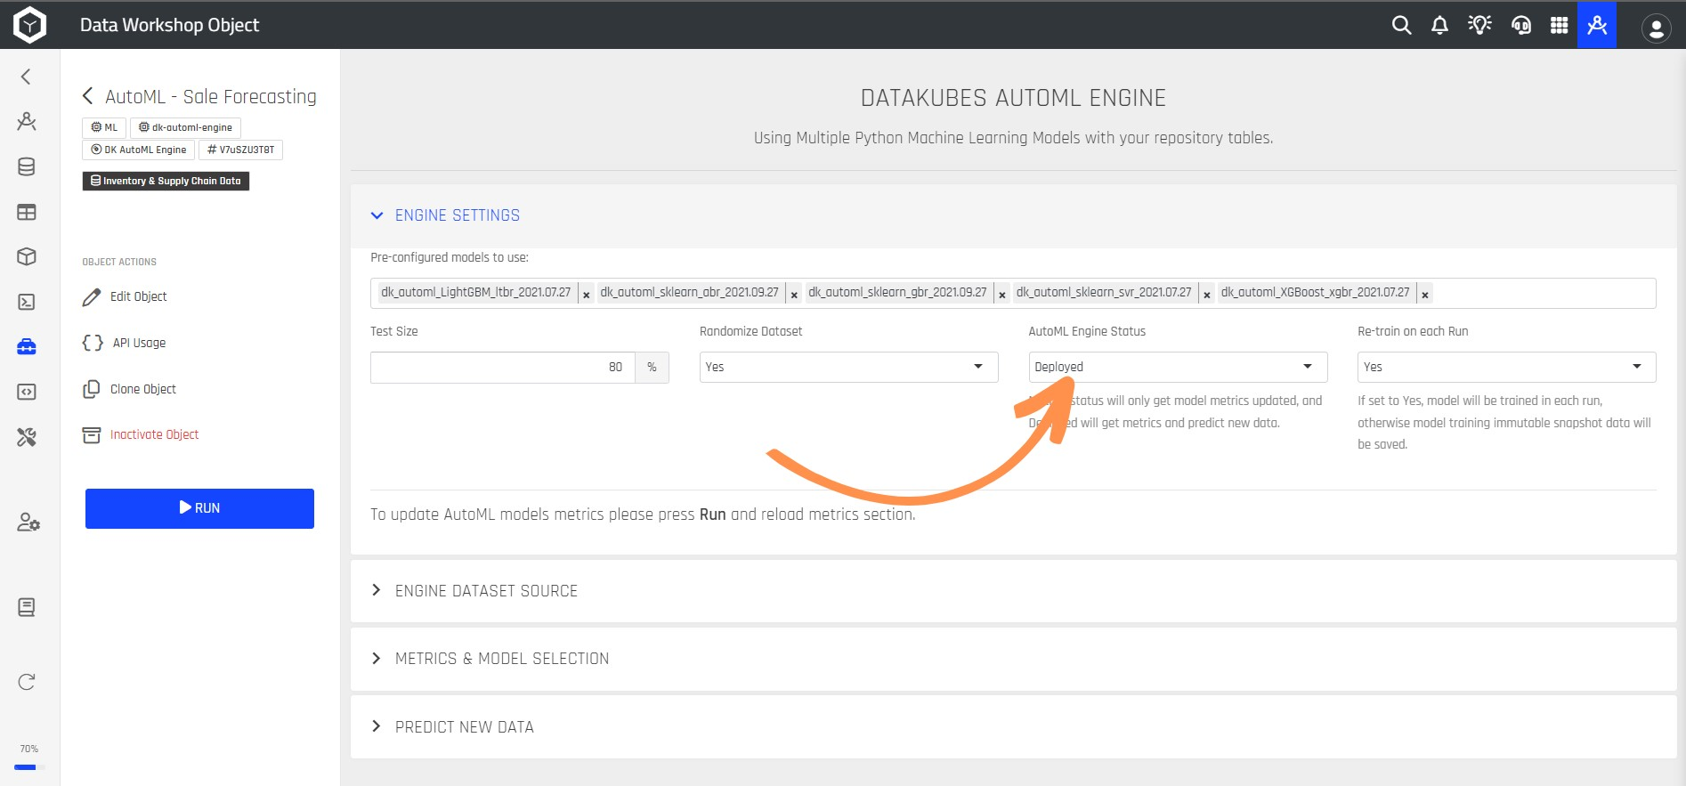The image size is (1686, 786).
Task: Open the AutoML Engine Status dropdown
Action: tap(1178, 367)
